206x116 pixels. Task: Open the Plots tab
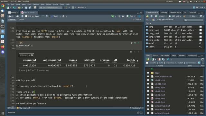(x=155, y=55)
